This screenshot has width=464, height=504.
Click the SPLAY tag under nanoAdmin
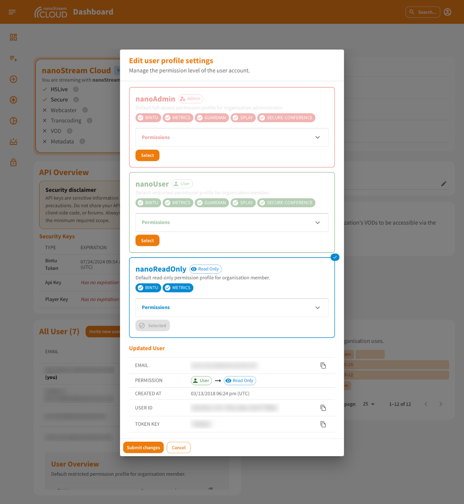pos(243,118)
